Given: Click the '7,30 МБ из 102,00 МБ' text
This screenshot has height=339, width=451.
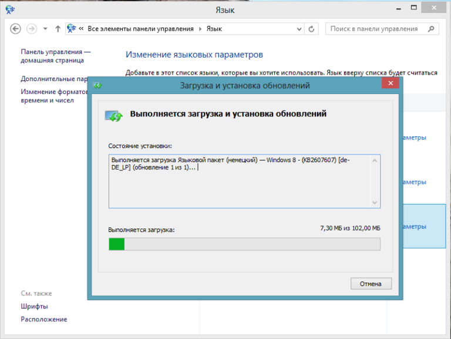Looking at the screenshot, I should pyautogui.click(x=350, y=228).
